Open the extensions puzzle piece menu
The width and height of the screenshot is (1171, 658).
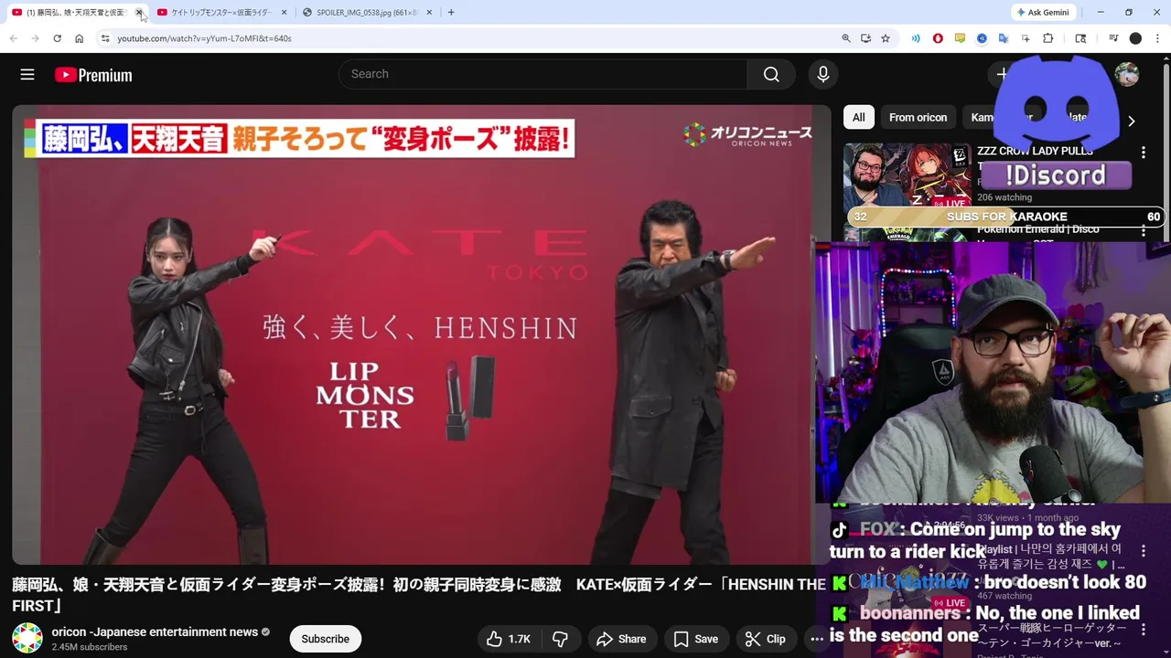(x=1048, y=38)
